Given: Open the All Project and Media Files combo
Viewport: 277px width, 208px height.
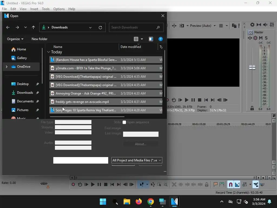Looking at the screenshot, I should pos(137,160).
